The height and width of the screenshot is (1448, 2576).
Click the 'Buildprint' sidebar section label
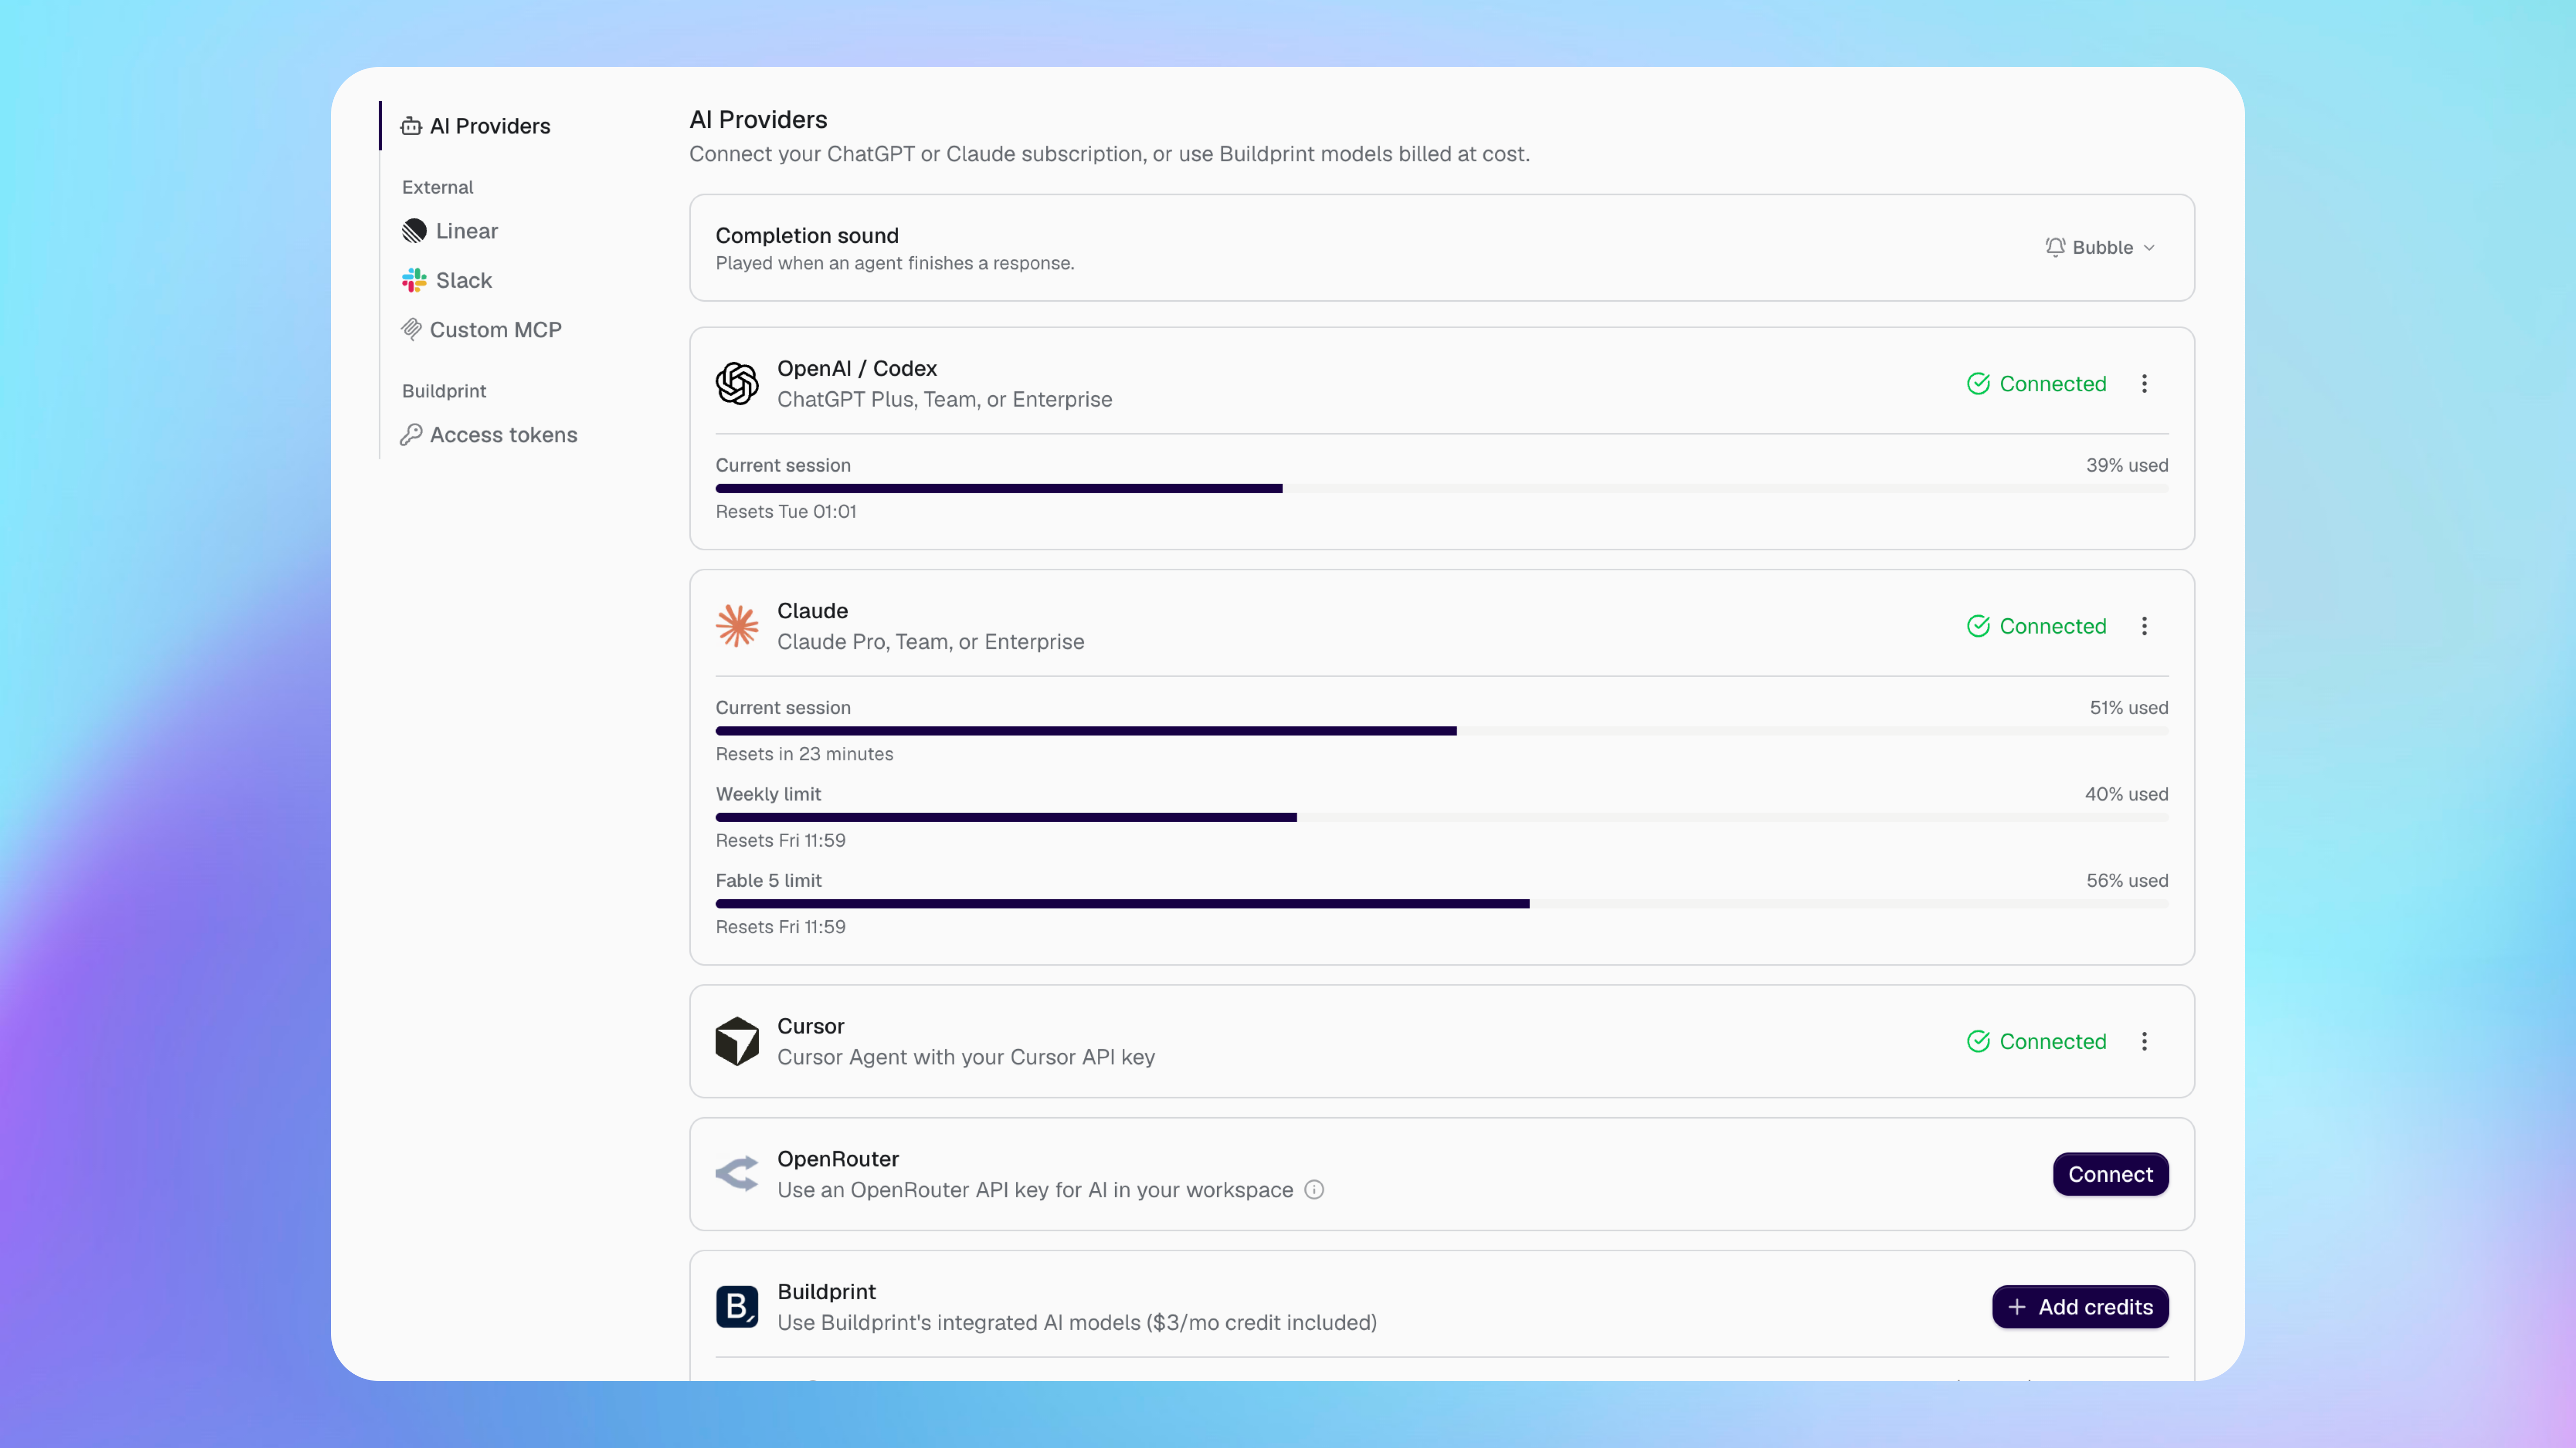coord(444,391)
